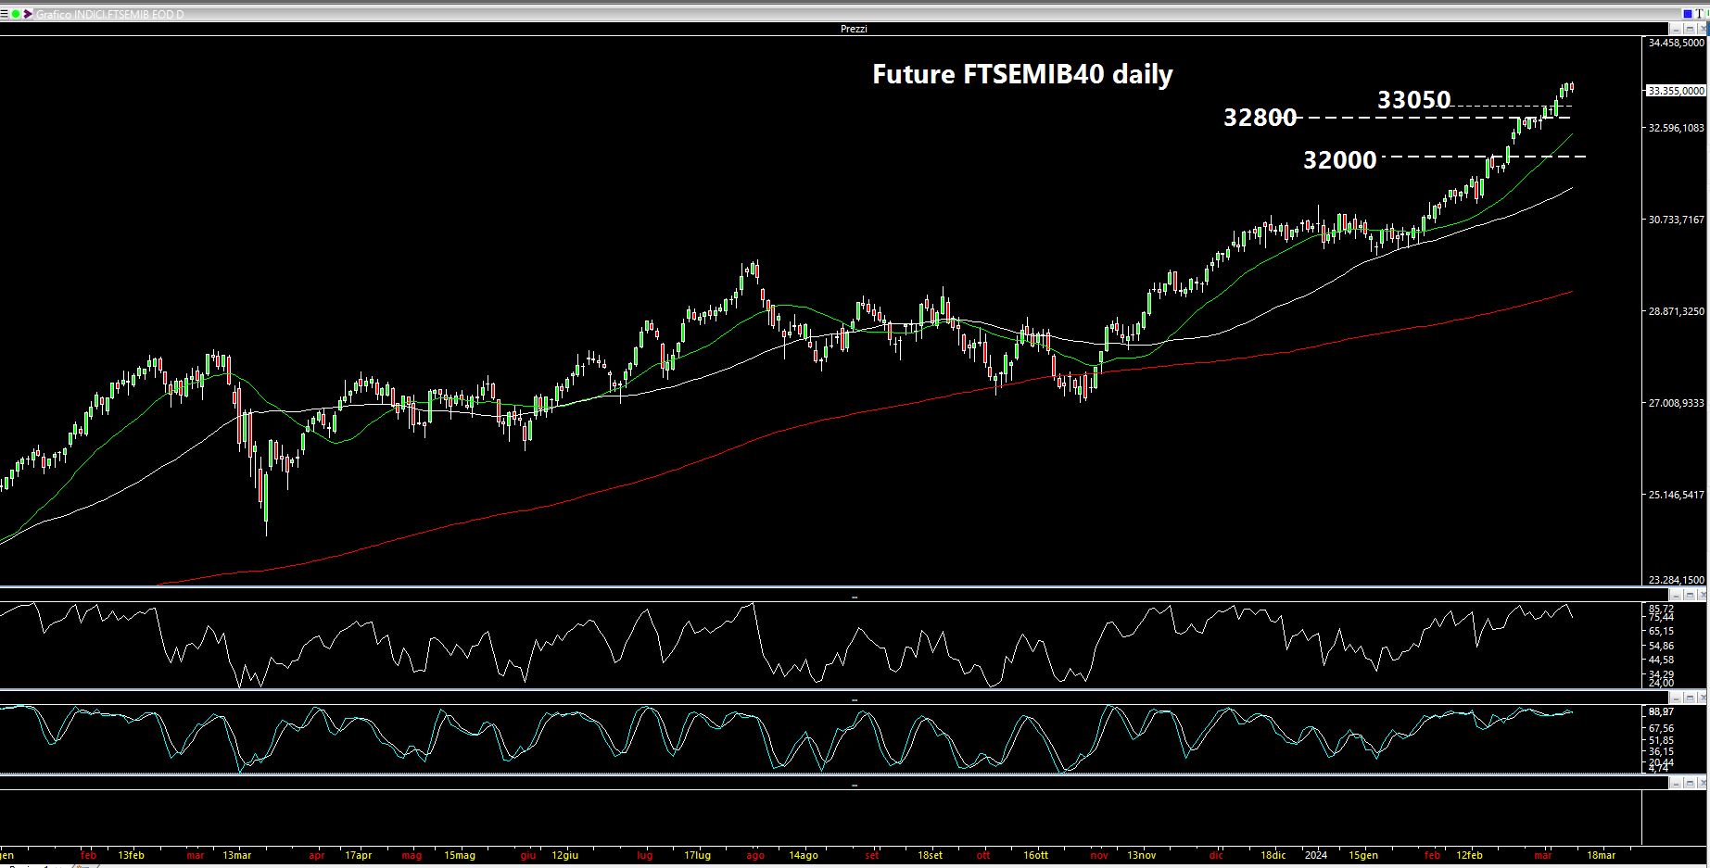
Task: Minimize the RSI oscillator pane
Action: [x=1676, y=595]
